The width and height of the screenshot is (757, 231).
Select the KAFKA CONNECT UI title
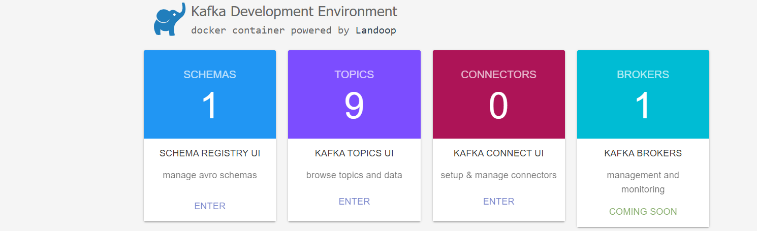coord(498,153)
